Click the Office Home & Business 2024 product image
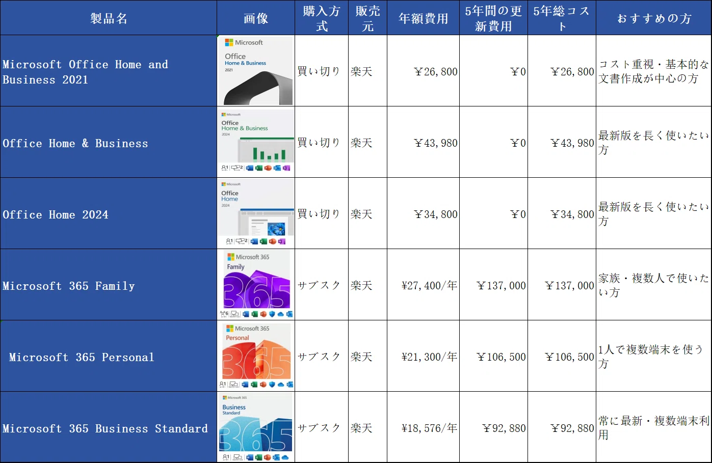The image size is (712, 463). [256, 142]
